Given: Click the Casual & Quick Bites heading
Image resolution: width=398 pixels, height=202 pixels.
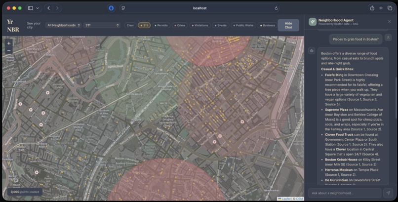Looking at the screenshot, I should (337, 69).
